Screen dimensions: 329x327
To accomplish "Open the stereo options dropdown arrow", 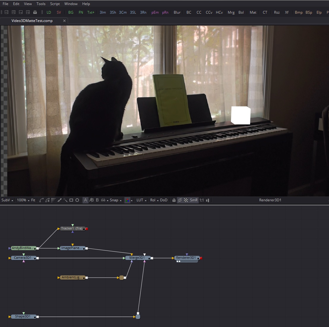I will [x=108, y=200].
